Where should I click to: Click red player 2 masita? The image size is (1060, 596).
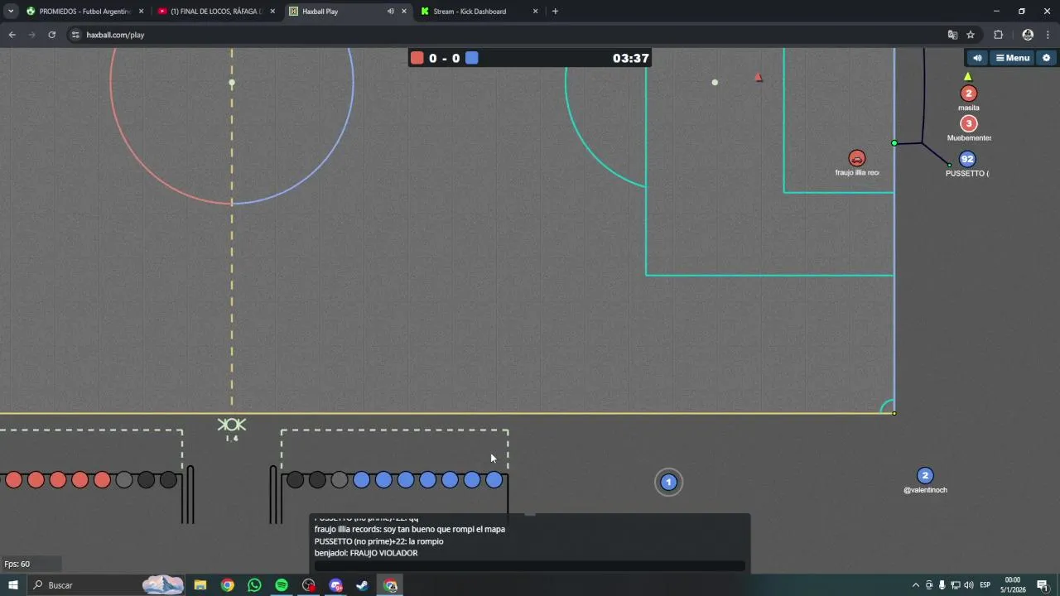968,94
